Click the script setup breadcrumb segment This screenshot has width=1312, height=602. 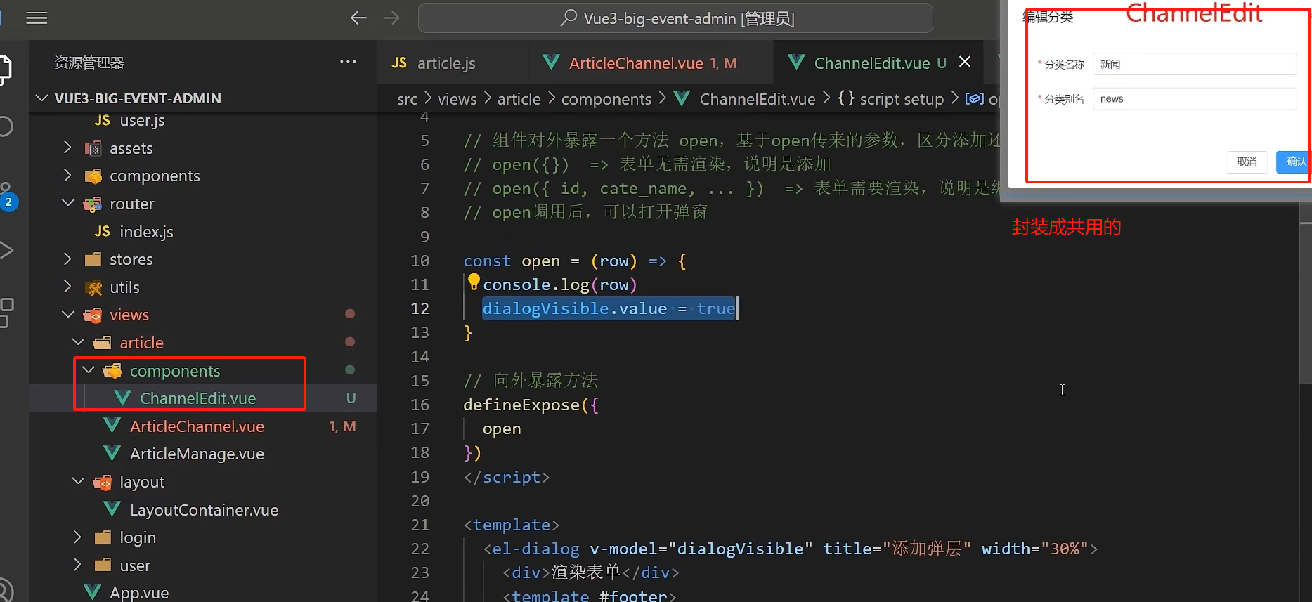coord(902,99)
